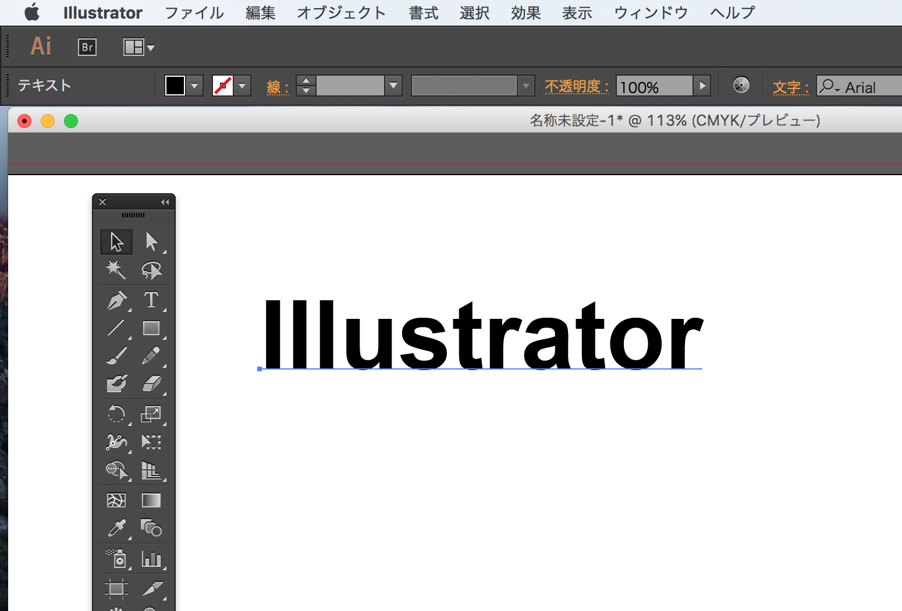Select the Scale tool
Image resolution: width=902 pixels, height=611 pixels.
(x=151, y=414)
